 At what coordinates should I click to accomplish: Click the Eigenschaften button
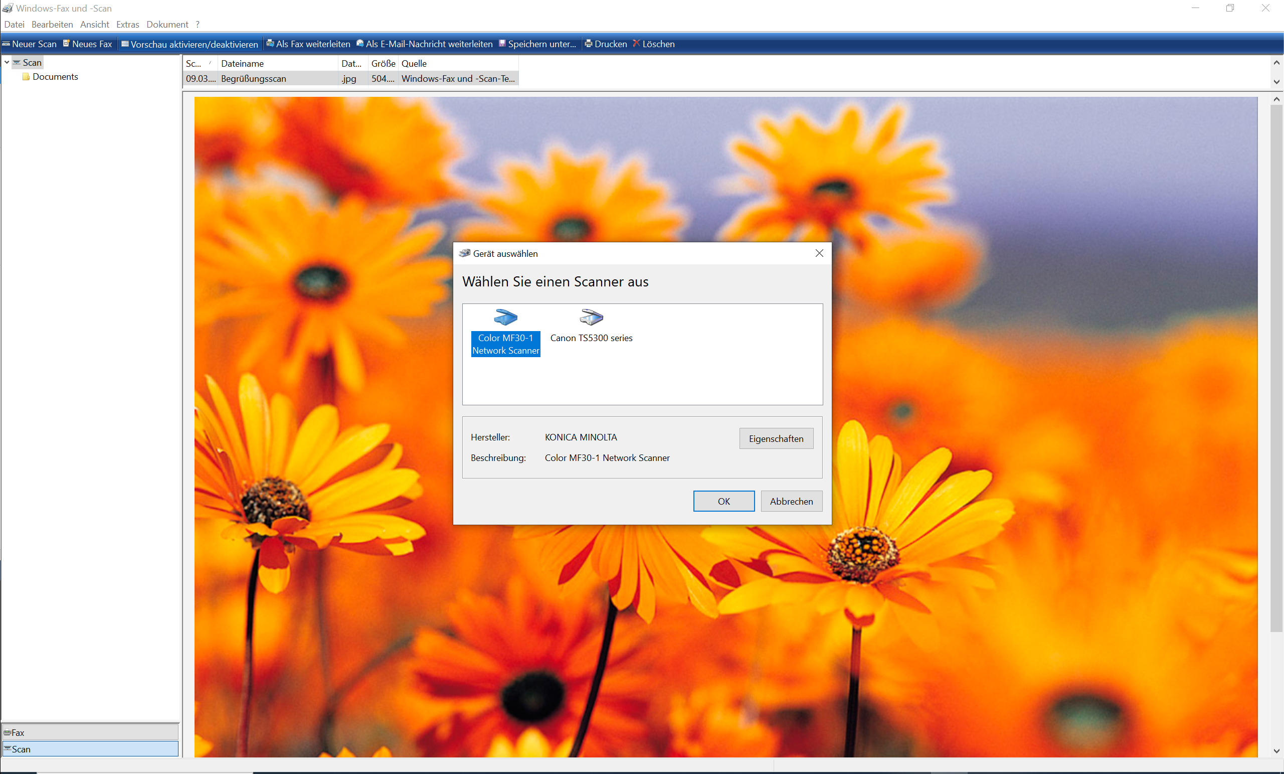776,438
